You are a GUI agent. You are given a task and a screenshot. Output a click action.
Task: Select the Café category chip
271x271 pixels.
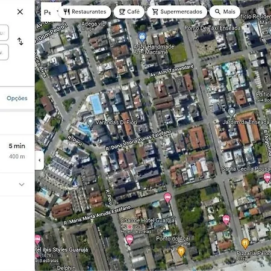(x=129, y=12)
